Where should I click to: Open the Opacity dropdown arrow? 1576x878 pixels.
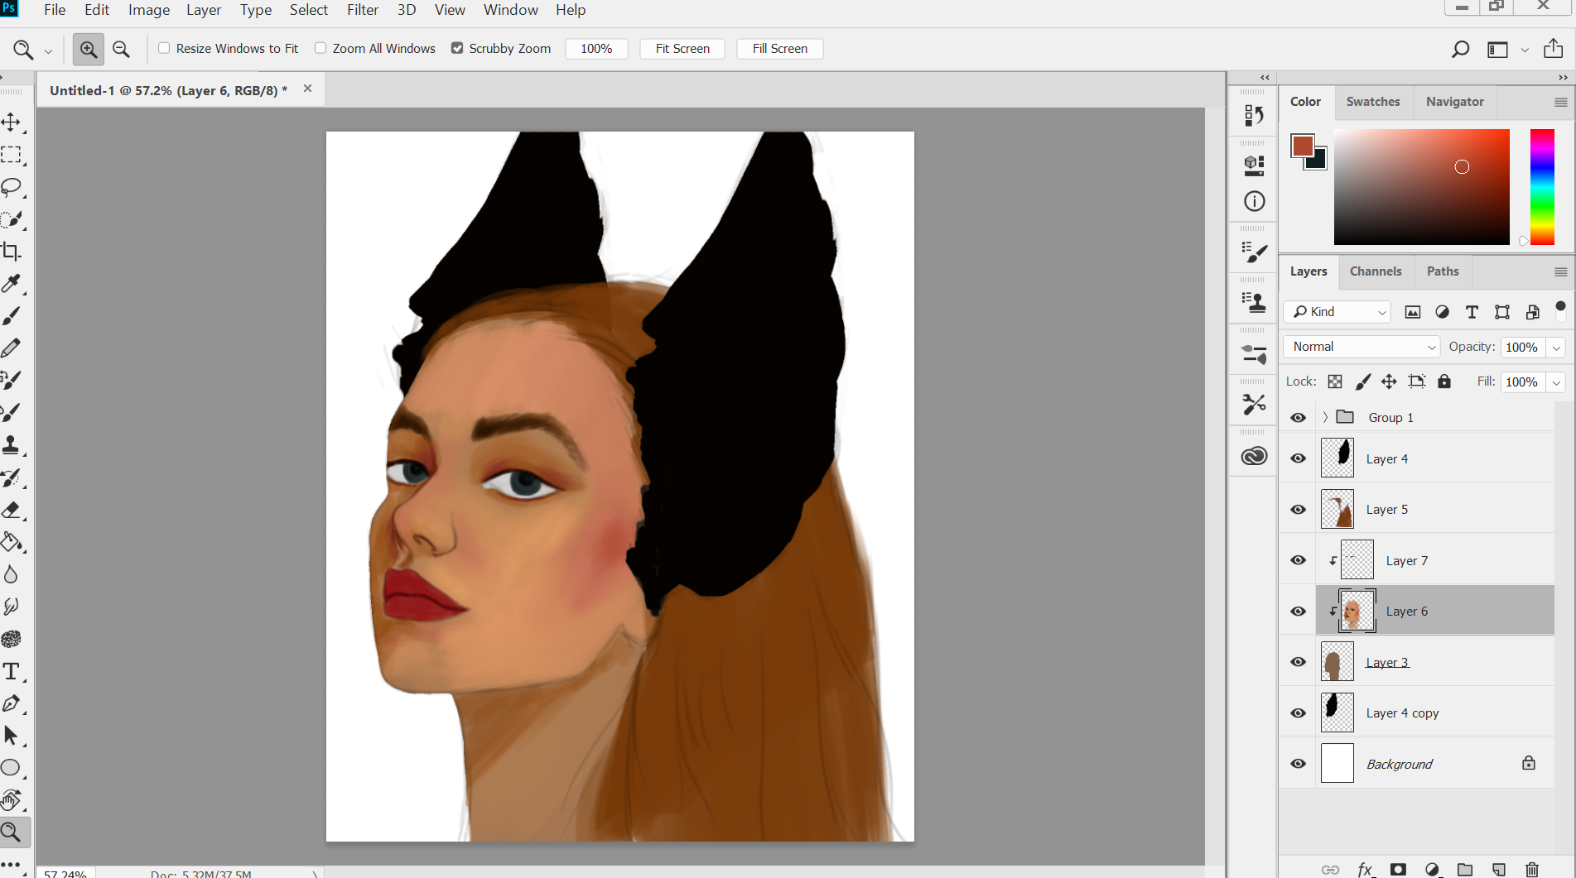coord(1556,348)
